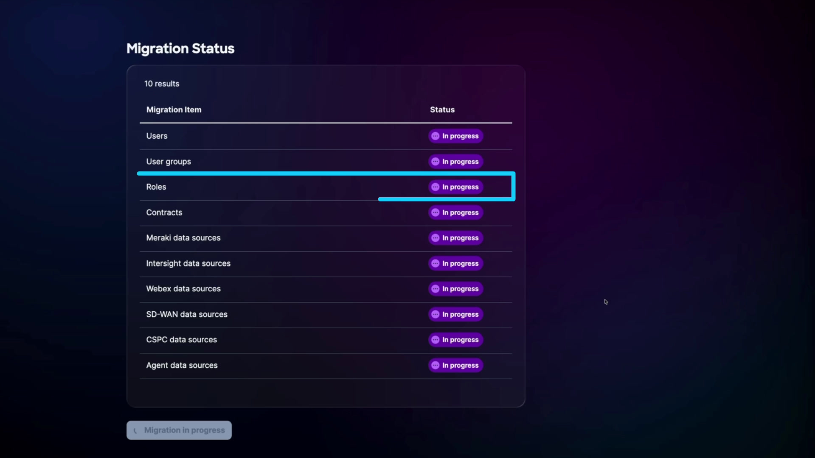Select the Contracts row label
This screenshot has width=815, height=458.
pos(164,212)
